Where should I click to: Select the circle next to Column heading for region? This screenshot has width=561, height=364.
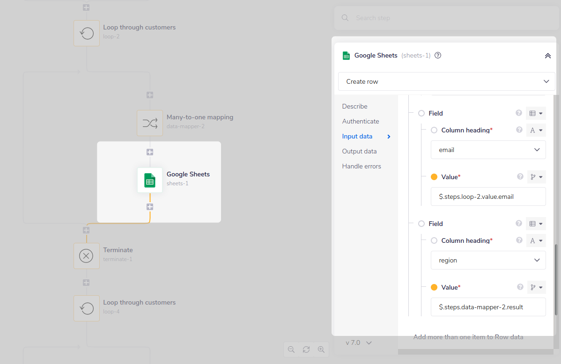pos(434,240)
